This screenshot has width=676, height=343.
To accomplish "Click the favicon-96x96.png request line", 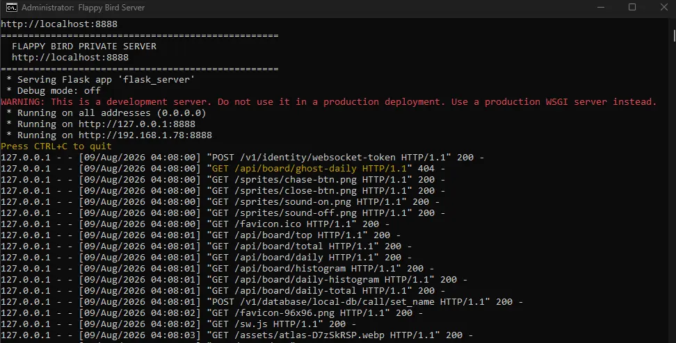I will 212,313.
